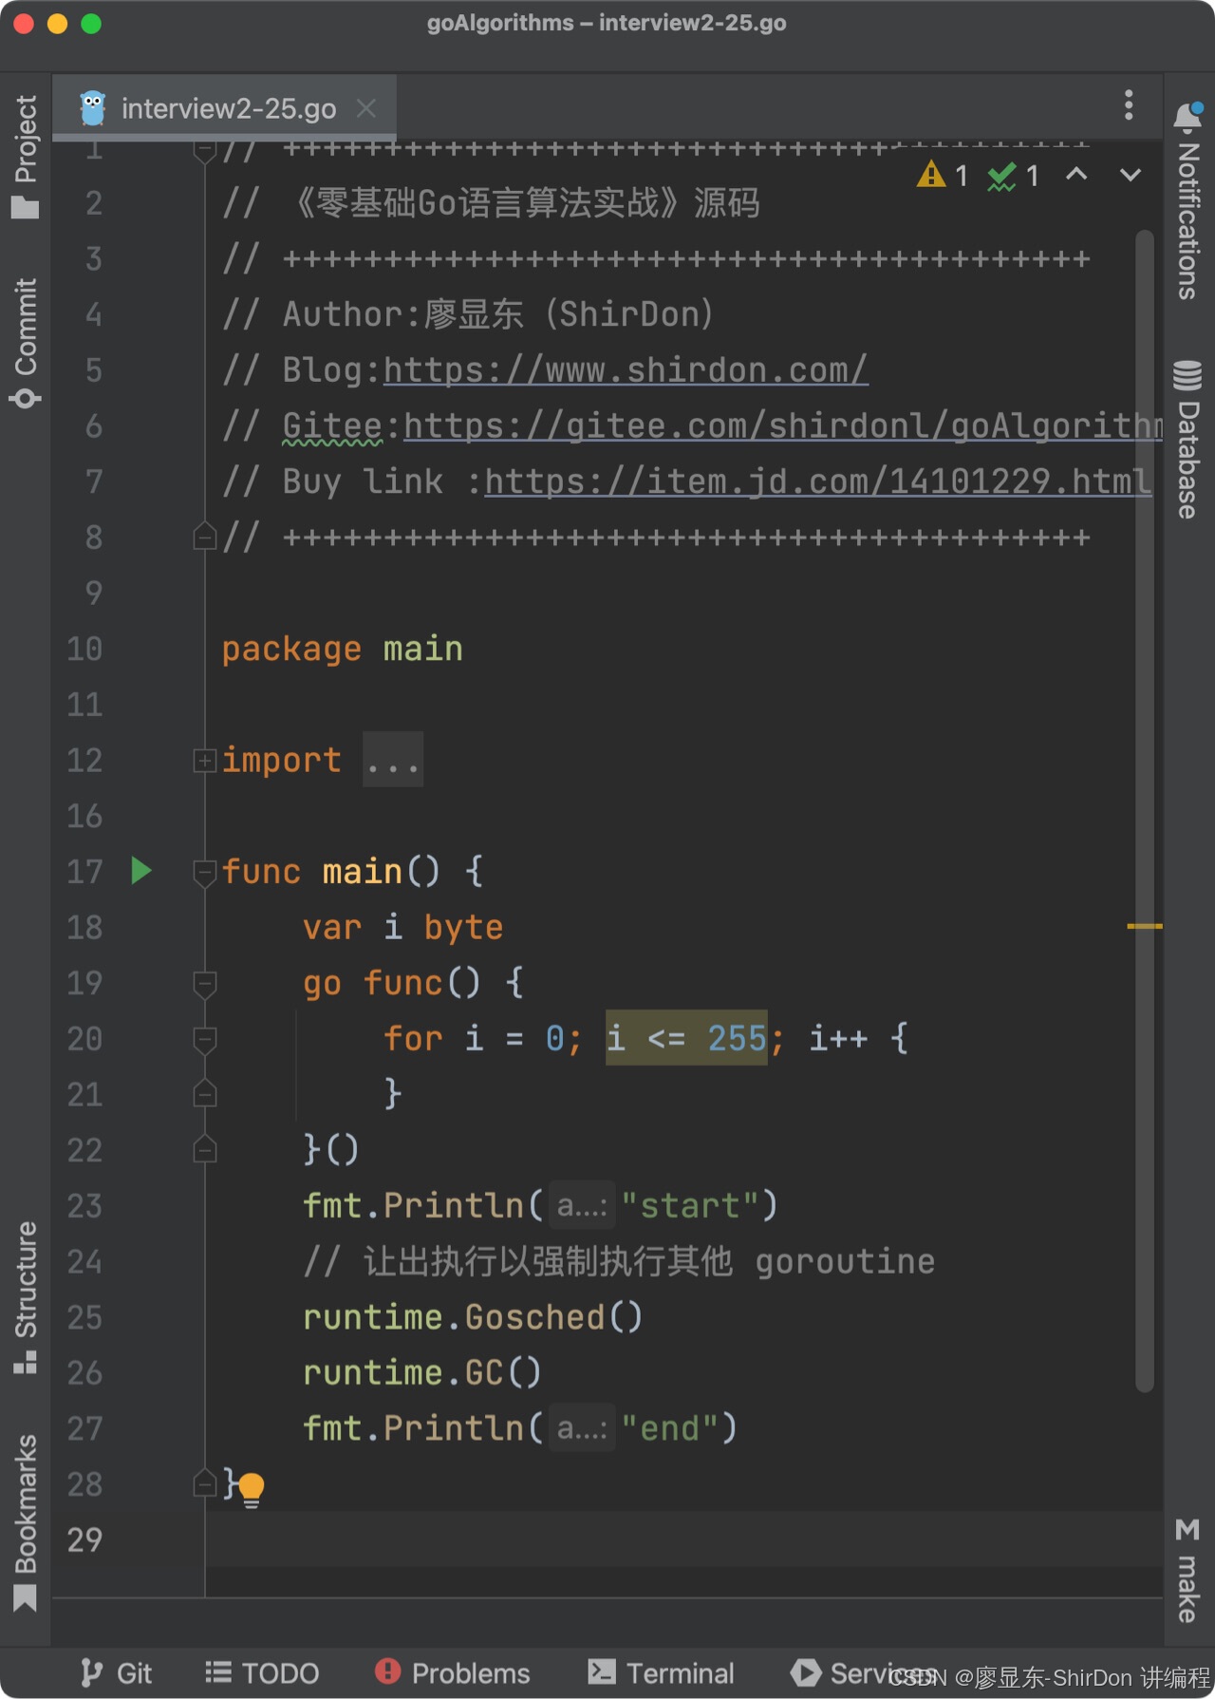Open the item.jd.com buy link
This screenshot has width=1215, height=1699.
818,481
